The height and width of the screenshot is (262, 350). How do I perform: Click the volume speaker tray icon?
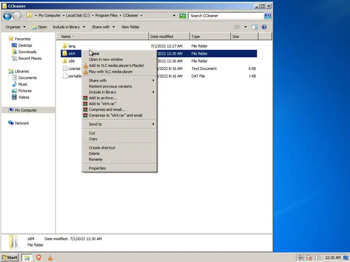(x=317, y=258)
